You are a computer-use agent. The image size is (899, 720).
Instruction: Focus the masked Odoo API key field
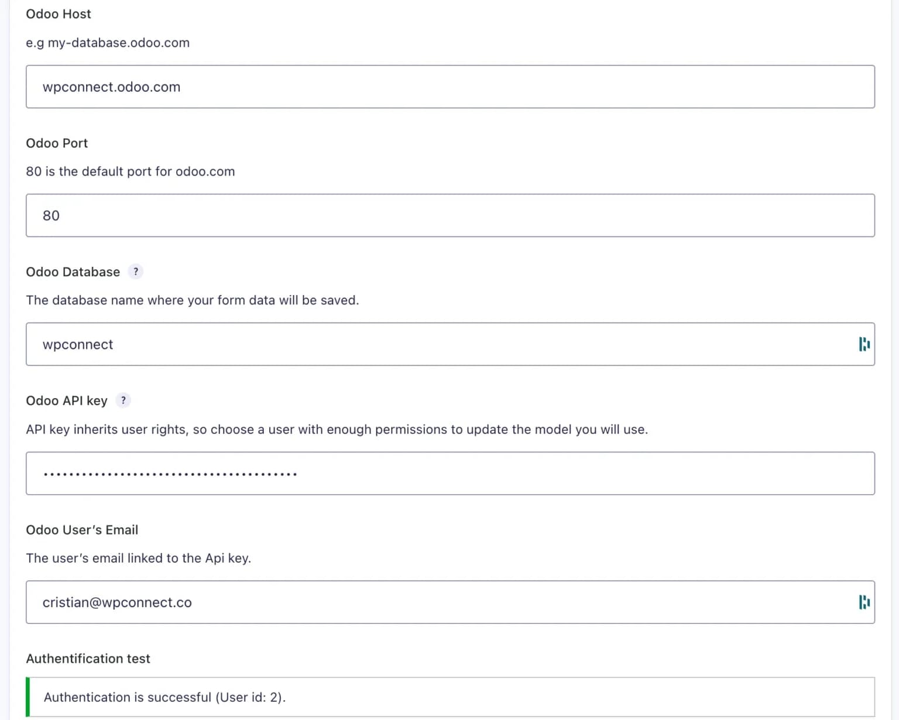click(449, 473)
